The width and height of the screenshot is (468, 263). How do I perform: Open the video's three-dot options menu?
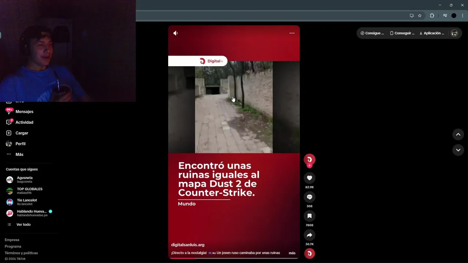click(x=292, y=33)
